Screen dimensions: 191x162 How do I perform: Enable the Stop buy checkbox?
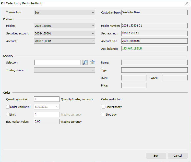coord(103,115)
